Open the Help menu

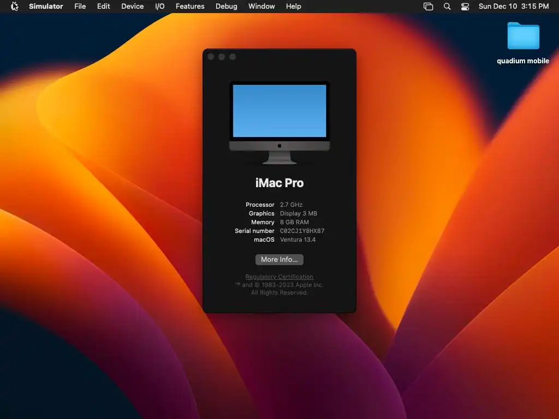pyautogui.click(x=293, y=6)
